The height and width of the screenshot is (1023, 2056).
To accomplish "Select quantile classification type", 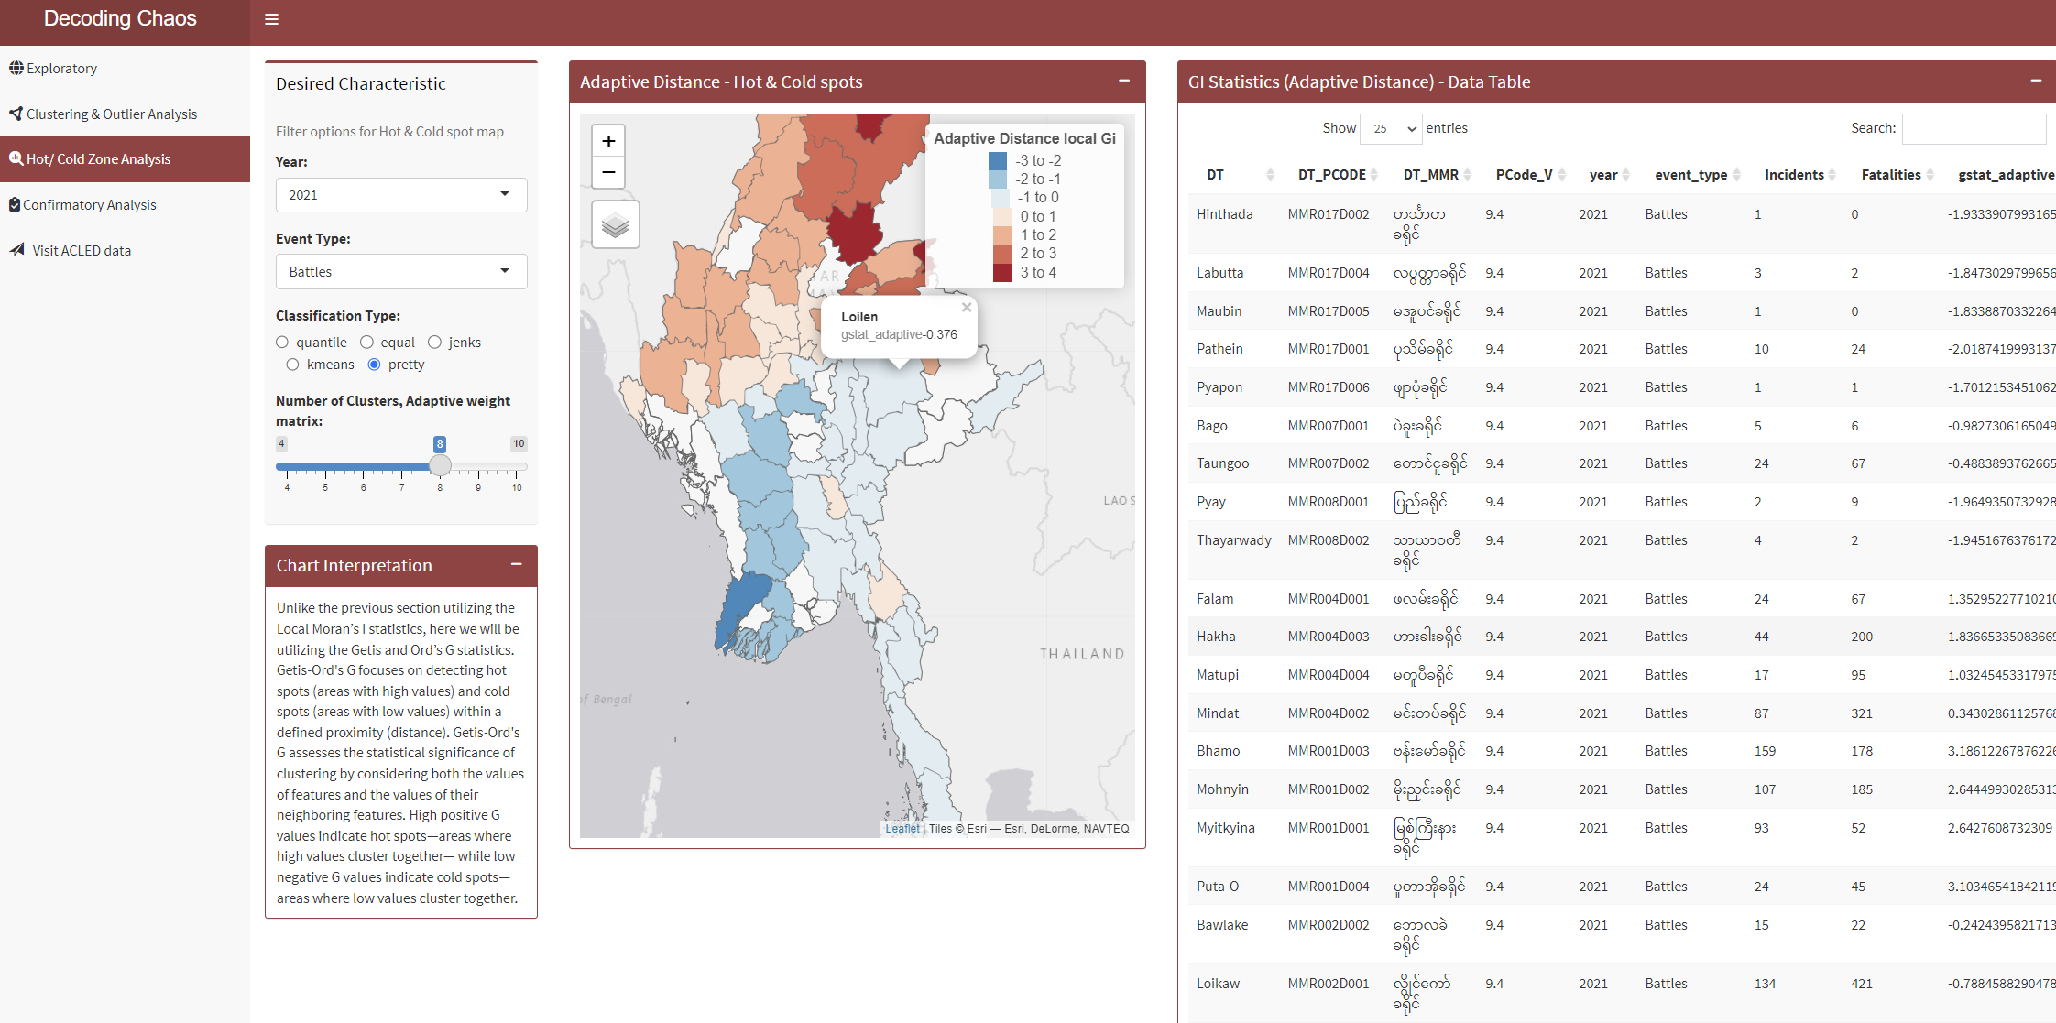I will pos(282,343).
